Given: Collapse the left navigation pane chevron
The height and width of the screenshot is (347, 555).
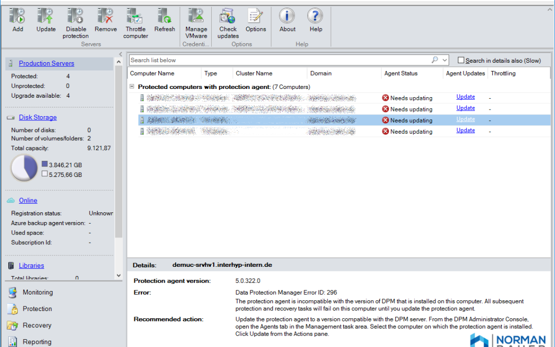Looking at the screenshot, I should [120, 54].
